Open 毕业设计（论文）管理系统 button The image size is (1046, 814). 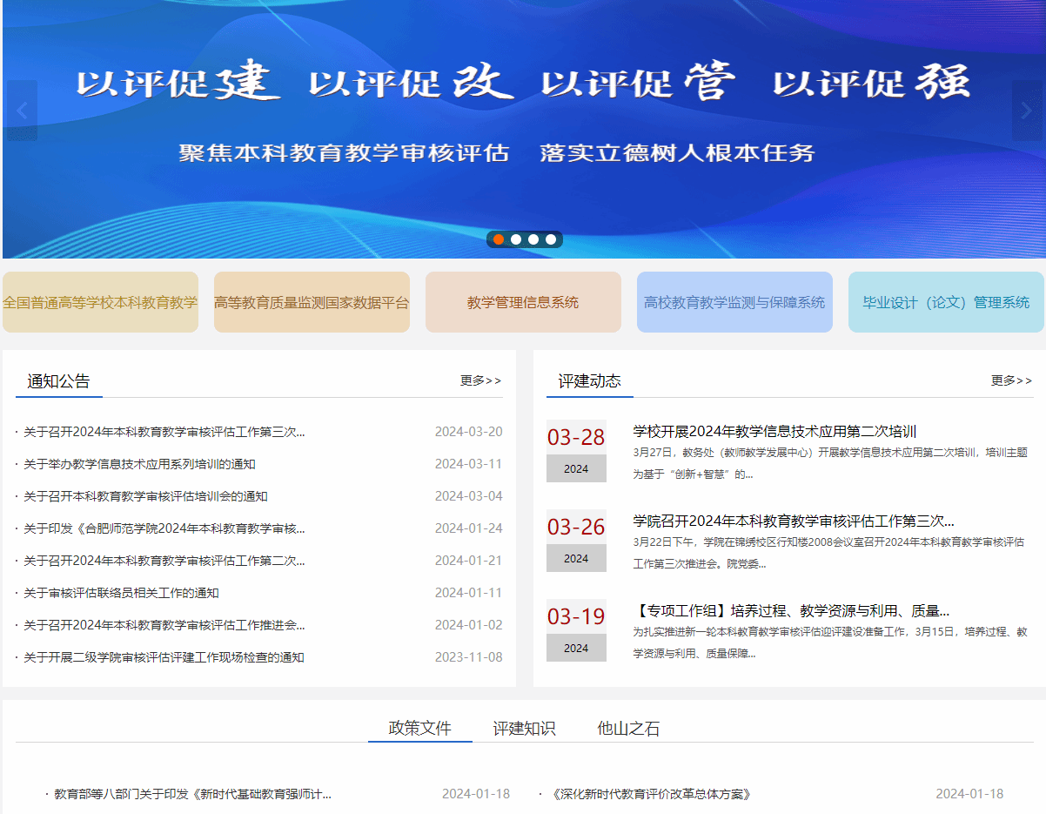[946, 302]
